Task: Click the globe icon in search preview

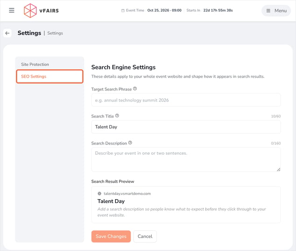Action: [x=99, y=194]
